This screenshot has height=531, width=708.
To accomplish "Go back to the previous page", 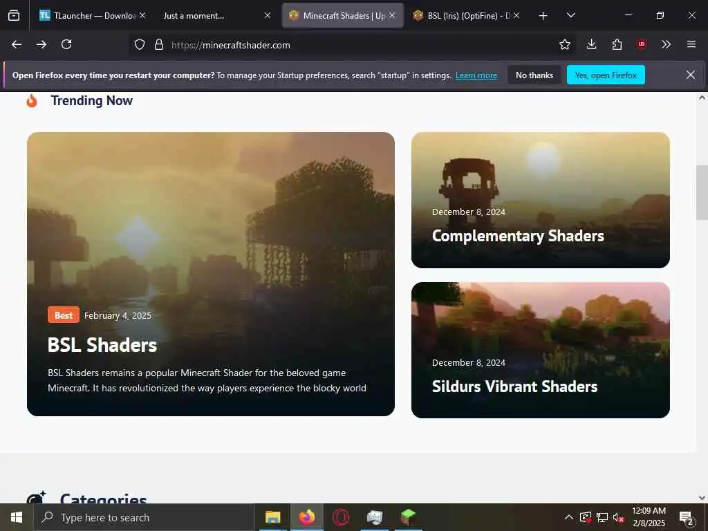I will (x=17, y=44).
